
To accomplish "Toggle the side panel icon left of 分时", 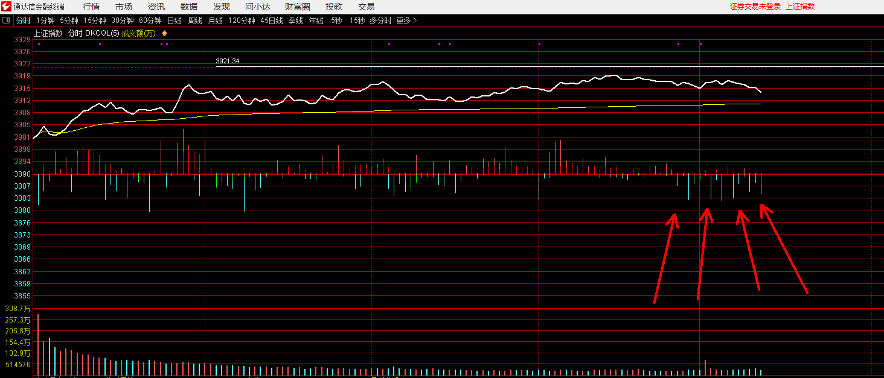I will pos(6,20).
